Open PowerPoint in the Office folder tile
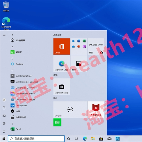 79,47
